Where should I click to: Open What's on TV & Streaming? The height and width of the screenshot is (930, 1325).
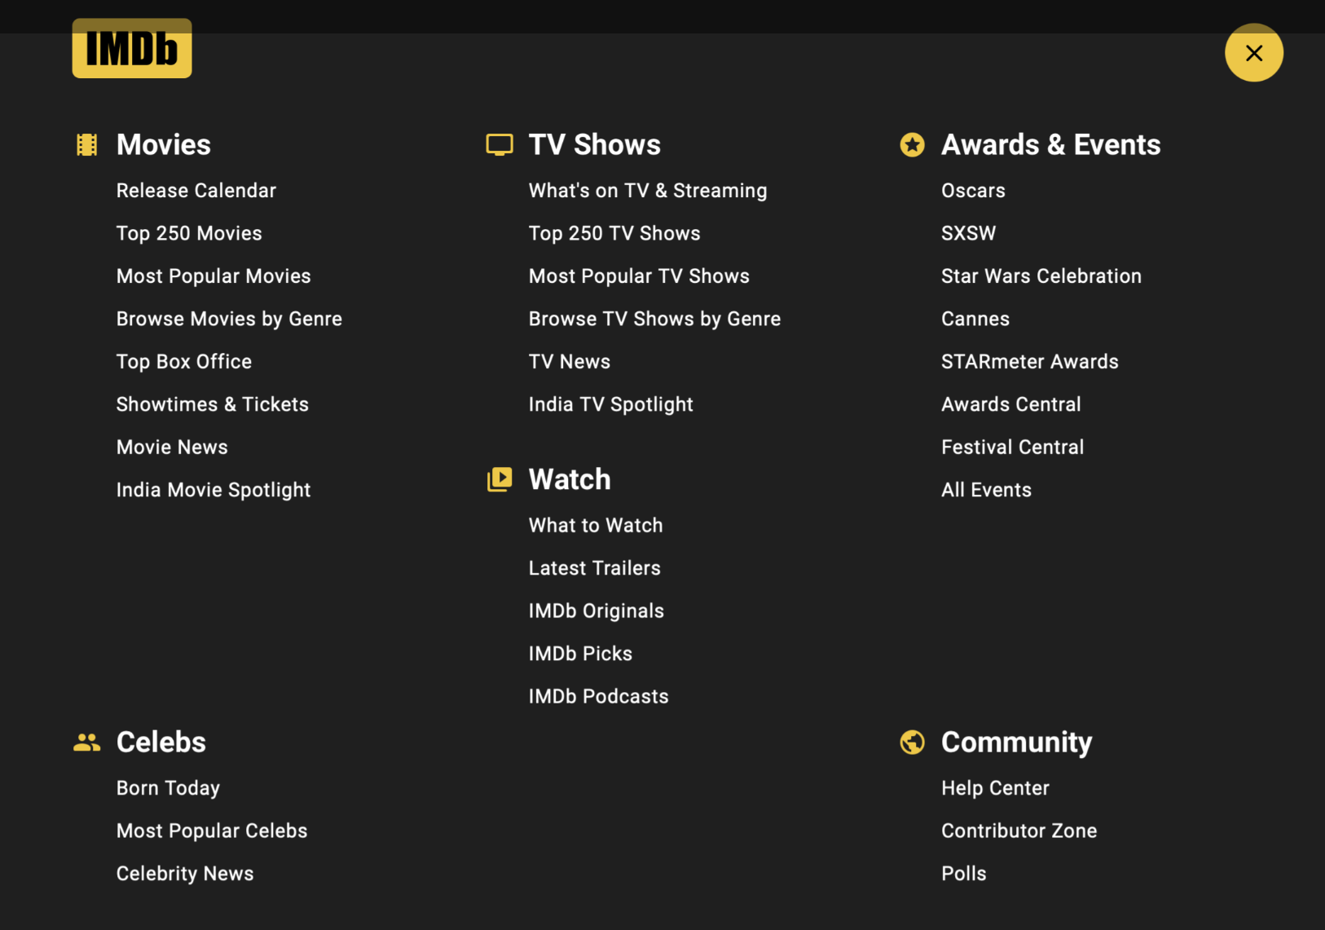click(648, 191)
